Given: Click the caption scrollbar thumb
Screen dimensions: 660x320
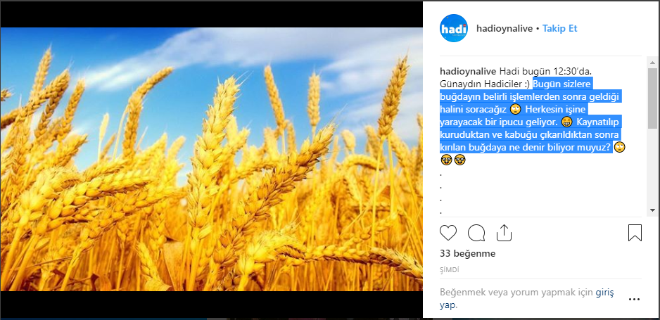Looking at the screenshot, I should pyautogui.click(x=652, y=98).
